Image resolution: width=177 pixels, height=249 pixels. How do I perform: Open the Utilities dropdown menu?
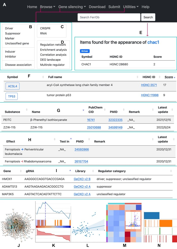[131, 7]
